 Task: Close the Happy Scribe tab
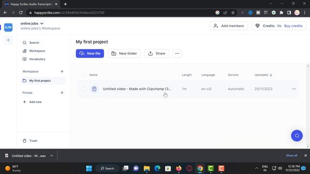[x=56, y=4]
